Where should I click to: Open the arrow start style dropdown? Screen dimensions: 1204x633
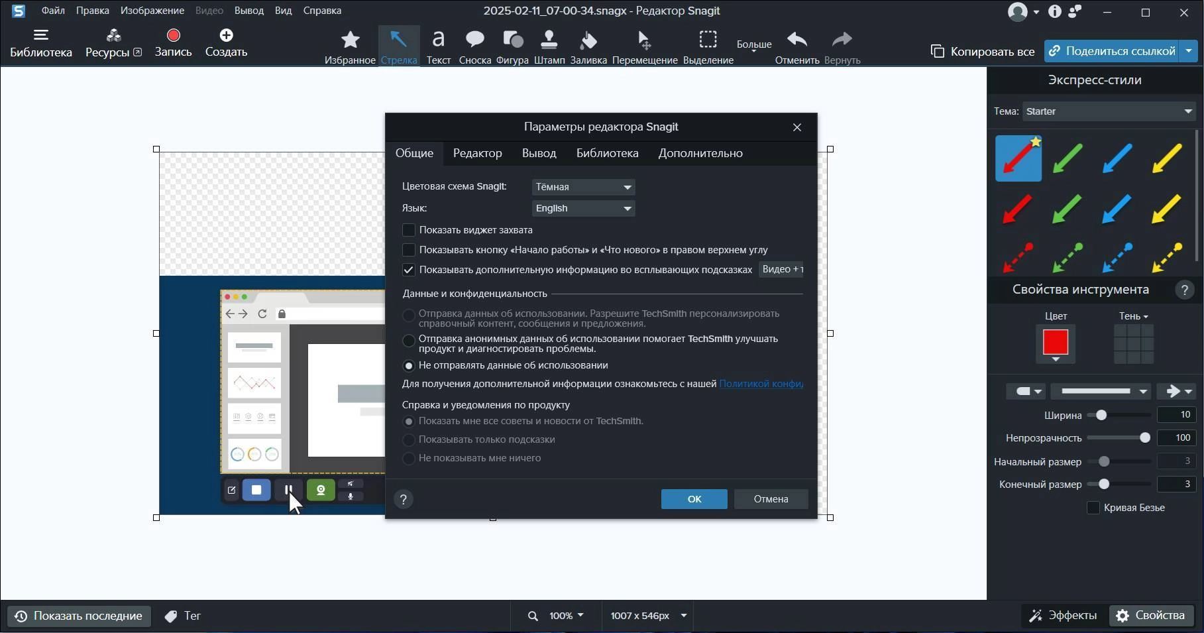[x=1025, y=392]
